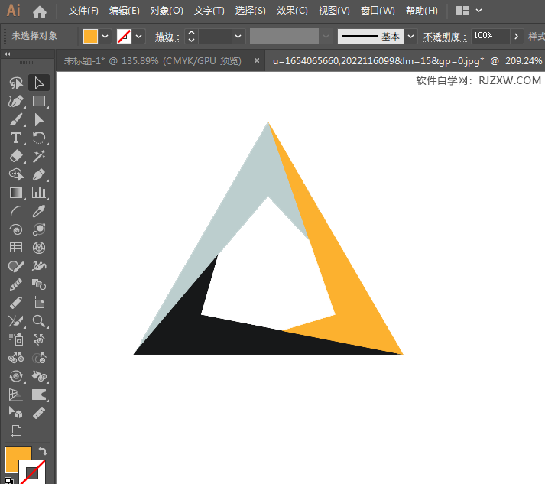This screenshot has height=484, width=545.
Task: Switch to the 未标题-1 document tab
Action: tap(151, 61)
